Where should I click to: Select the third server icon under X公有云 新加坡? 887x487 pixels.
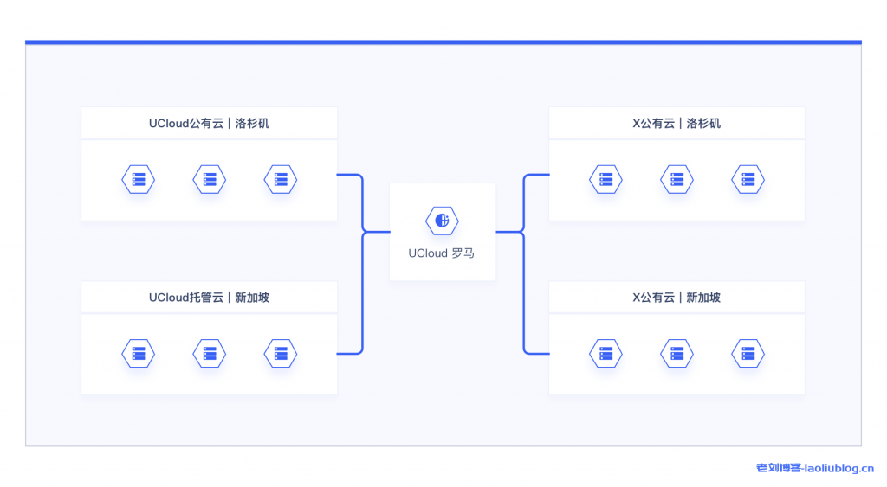(748, 353)
